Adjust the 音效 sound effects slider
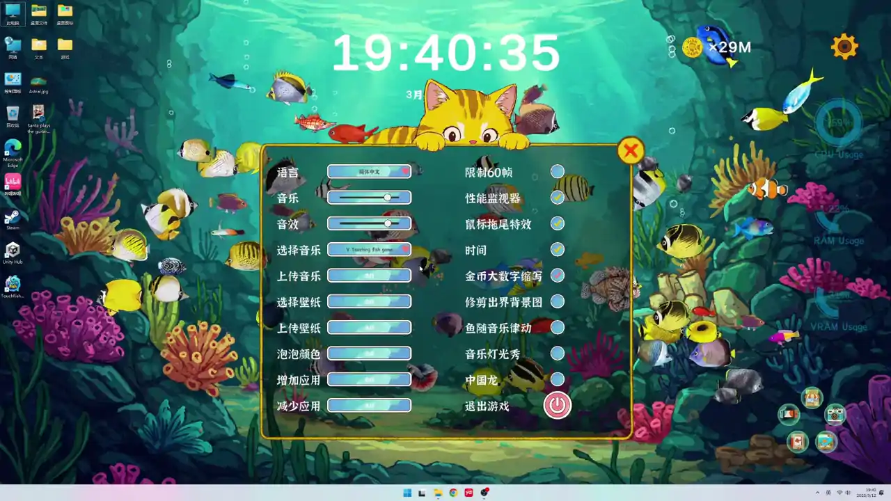This screenshot has width=891, height=501. pyautogui.click(x=370, y=223)
